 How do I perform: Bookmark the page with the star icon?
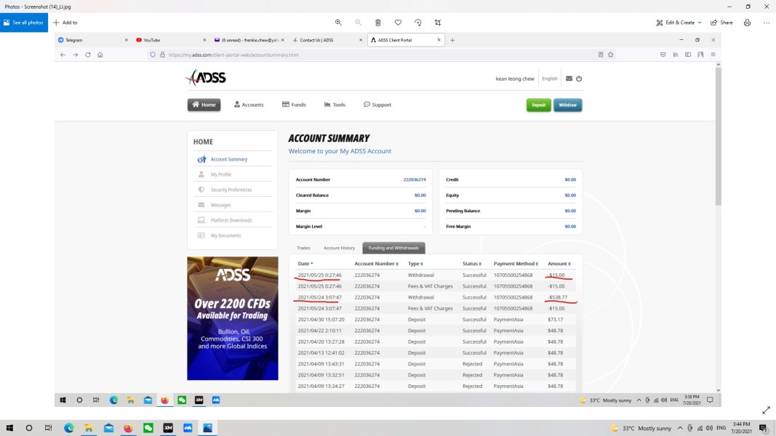click(611, 55)
